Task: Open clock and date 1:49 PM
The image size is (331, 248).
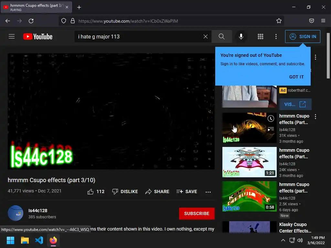Action: 316,240
